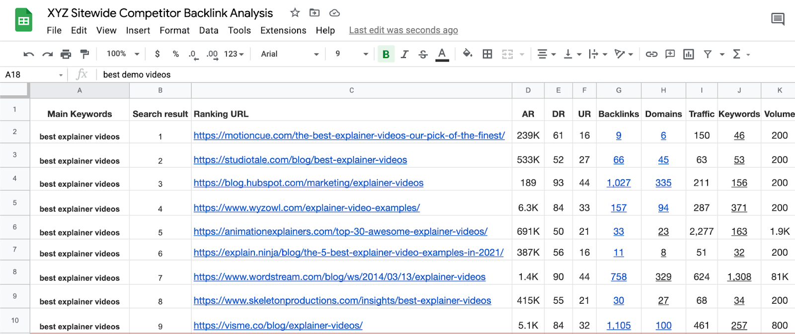Open wyzowl.com explainer video examples link
This screenshot has height=334, width=795.
[307, 207]
